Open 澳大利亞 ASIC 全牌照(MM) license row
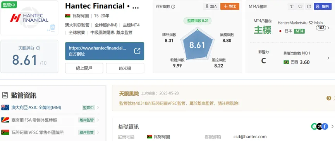Image resolution: width=335 pixels, height=141 pixels. click(51, 107)
